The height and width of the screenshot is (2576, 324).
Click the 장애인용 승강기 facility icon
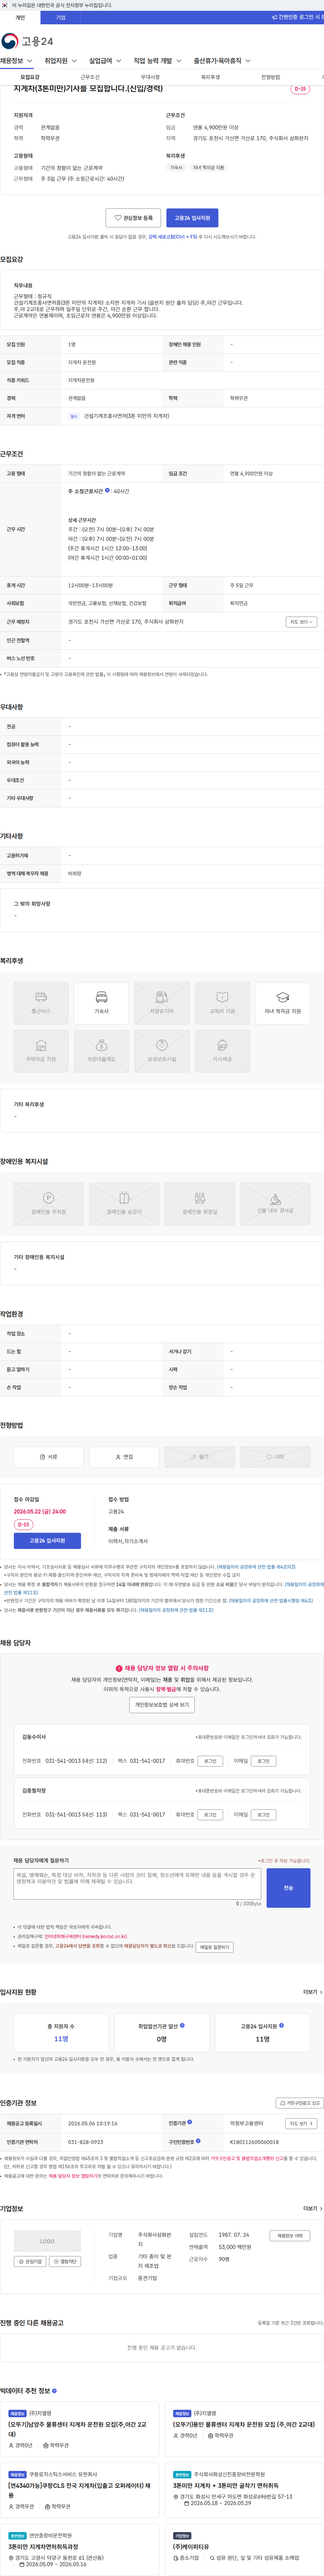(x=124, y=1204)
